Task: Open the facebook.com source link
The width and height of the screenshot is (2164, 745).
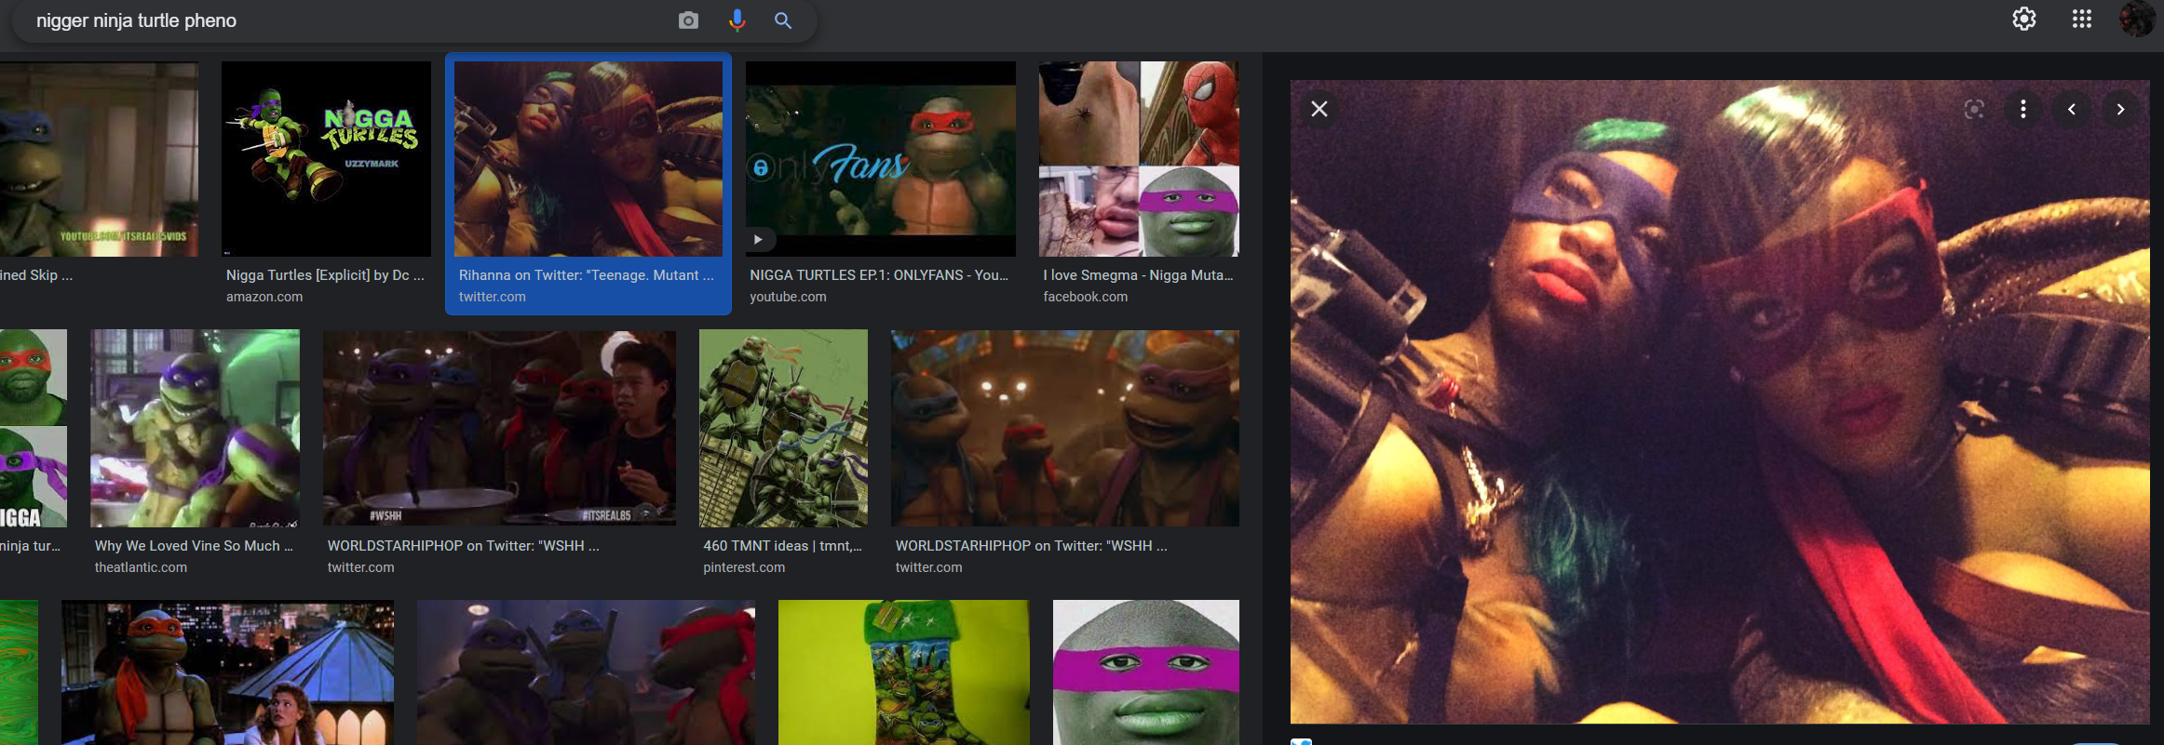Action: pos(1085,297)
